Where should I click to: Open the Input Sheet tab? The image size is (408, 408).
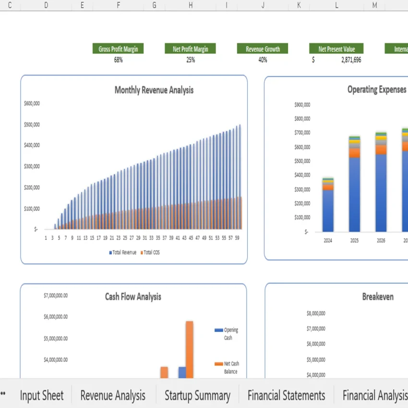pyautogui.click(x=42, y=396)
